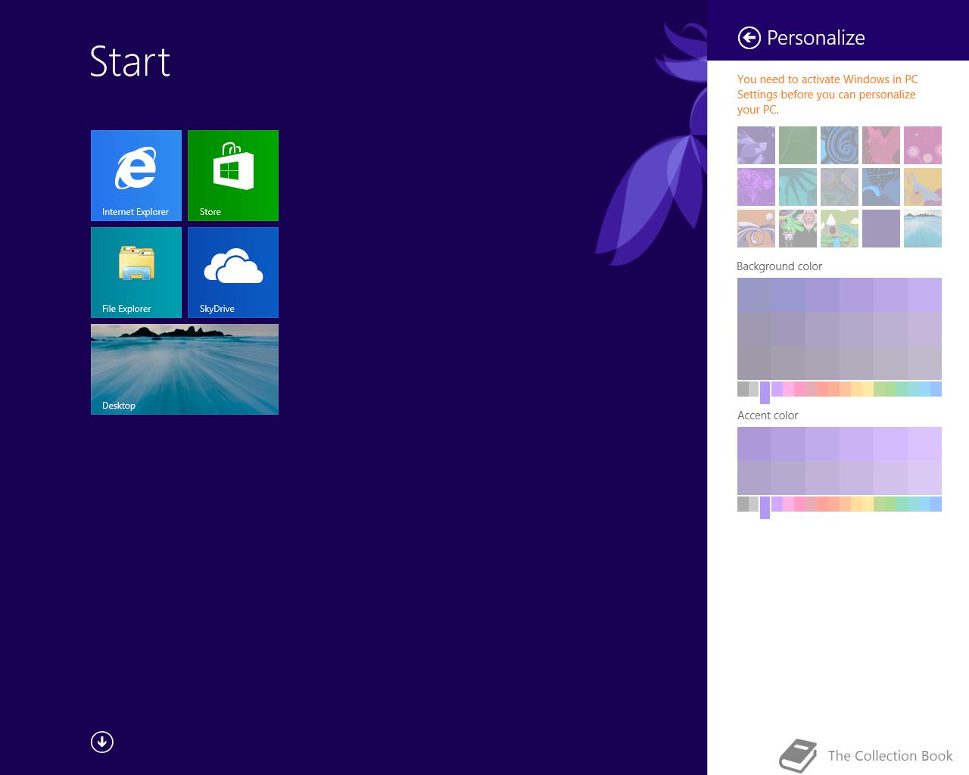Pick the yellow background with a creature
The height and width of the screenshot is (775, 969).
pyautogui.click(x=923, y=187)
